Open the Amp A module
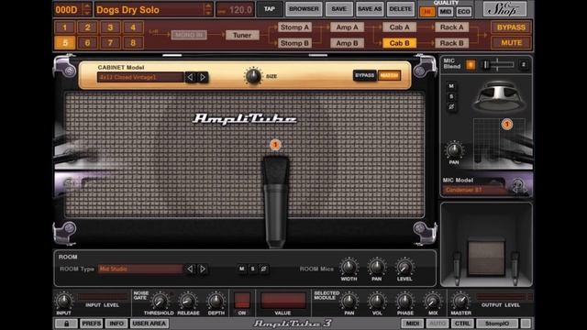587x330 pixels. click(x=347, y=27)
